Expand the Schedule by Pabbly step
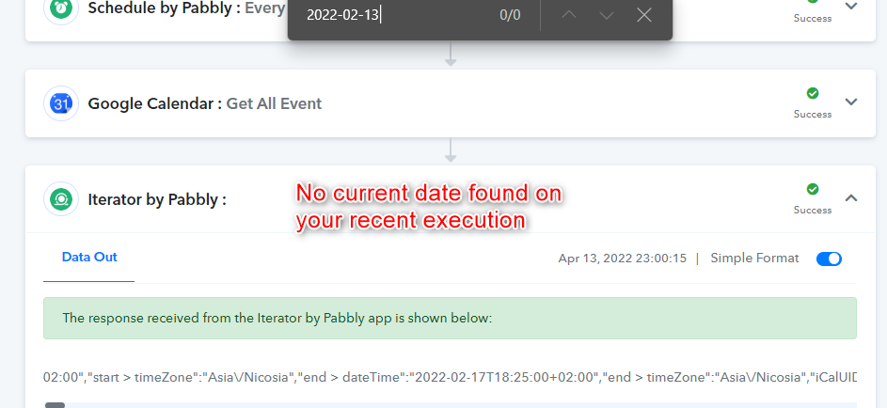The image size is (887, 408). [851, 6]
